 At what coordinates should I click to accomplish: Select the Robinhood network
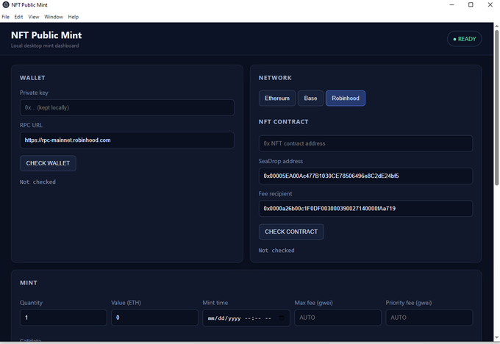(346, 98)
